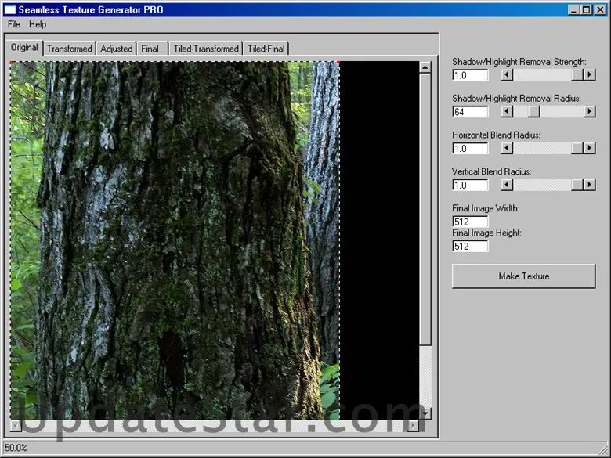The width and height of the screenshot is (611, 458).
Task: Click the Make Texture button
Action: coord(523,276)
